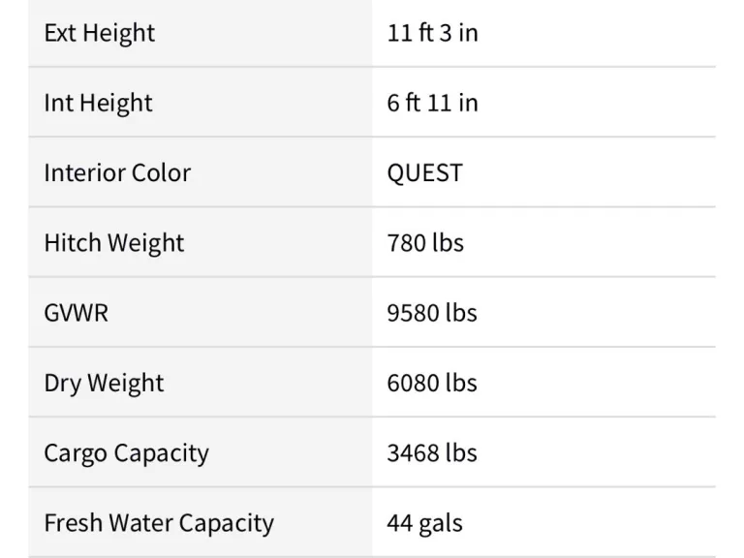The height and width of the screenshot is (558, 744).
Task: Select the Cargo Capacity label
Action: (126, 453)
